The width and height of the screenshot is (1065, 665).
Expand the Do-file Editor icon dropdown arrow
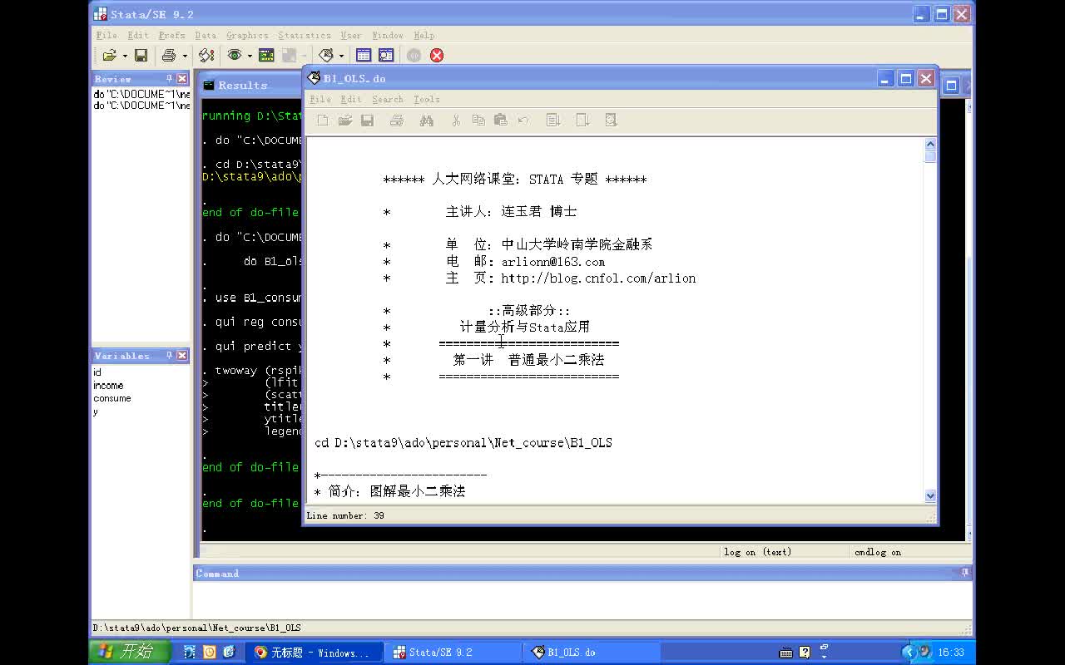click(341, 57)
